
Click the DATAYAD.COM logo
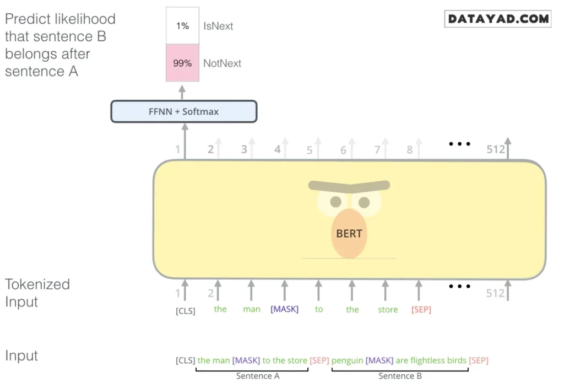pos(498,19)
